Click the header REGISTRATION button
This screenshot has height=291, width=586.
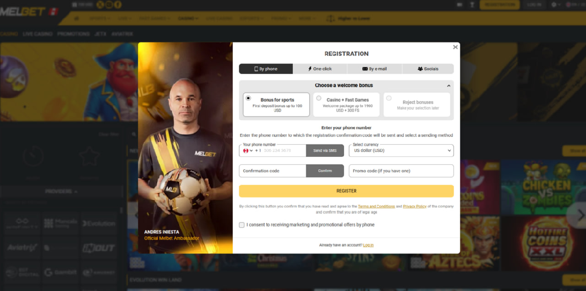[500, 5]
